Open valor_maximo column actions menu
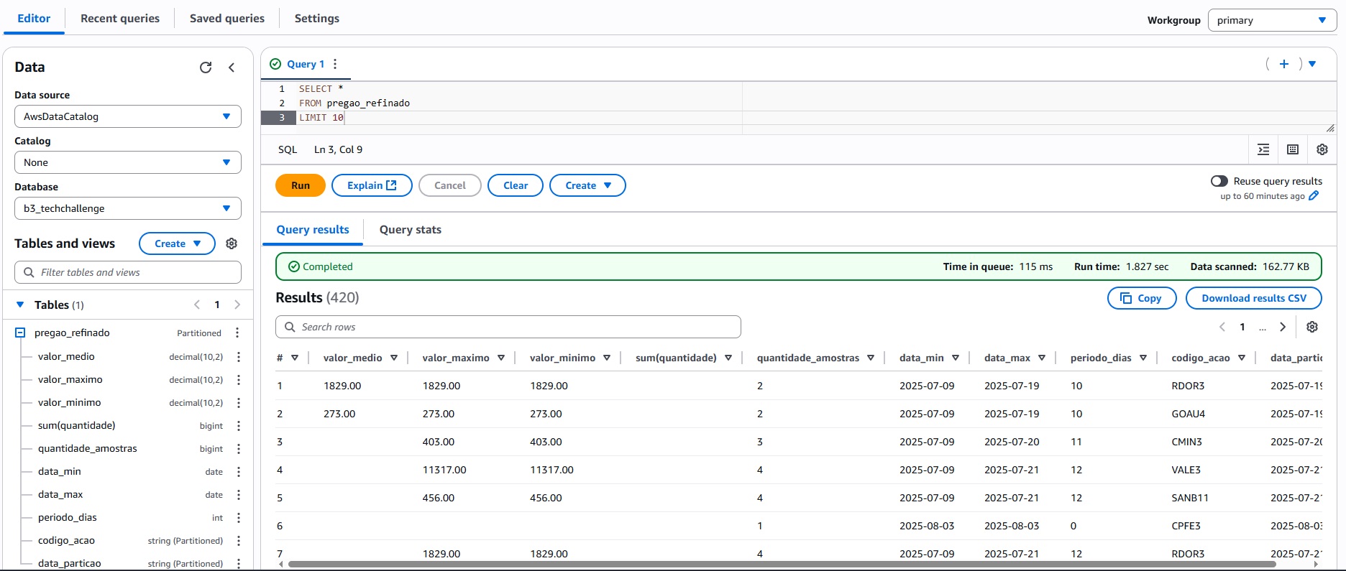 coord(239,379)
